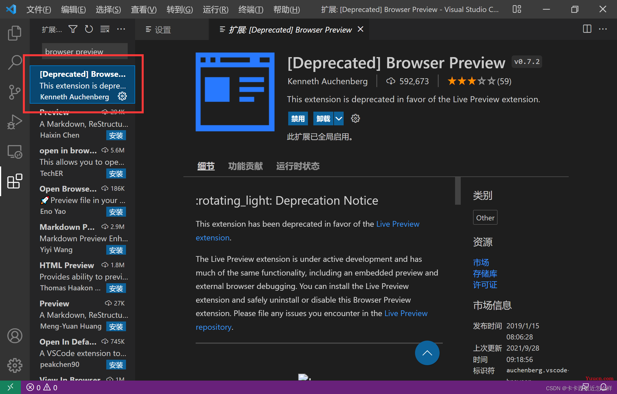Click the feedback icon in status bar
Image resolution: width=617 pixels, height=394 pixels.
coord(586,387)
